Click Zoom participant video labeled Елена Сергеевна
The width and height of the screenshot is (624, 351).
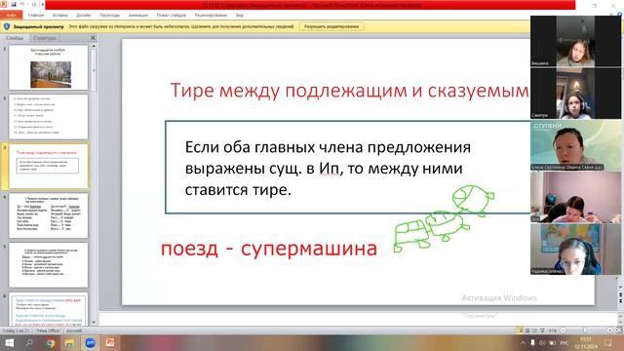(x=575, y=145)
